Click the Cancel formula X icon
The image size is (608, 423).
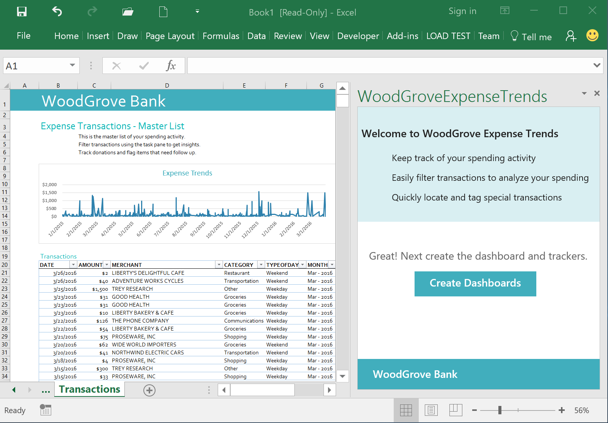pyautogui.click(x=116, y=66)
